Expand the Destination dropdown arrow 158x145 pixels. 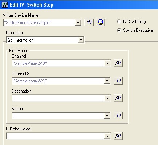coord(107,98)
